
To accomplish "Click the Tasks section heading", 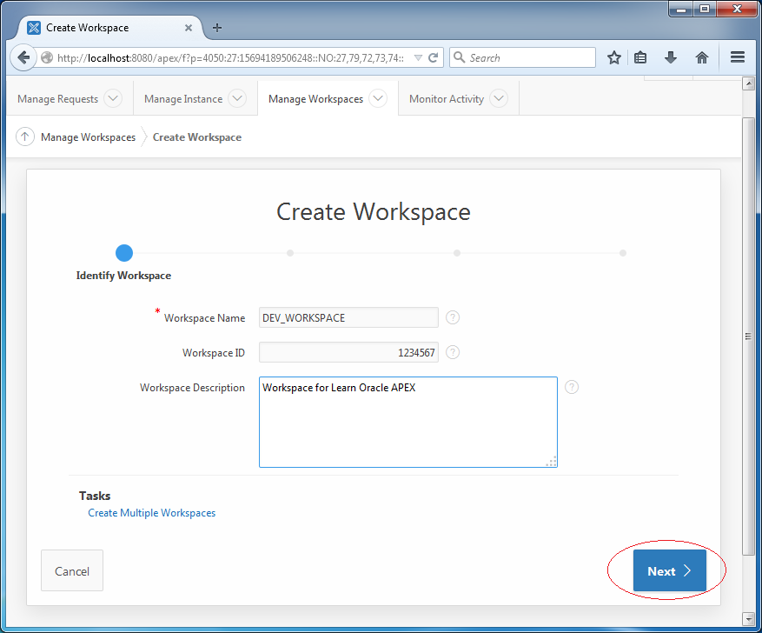I will point(95,496).
